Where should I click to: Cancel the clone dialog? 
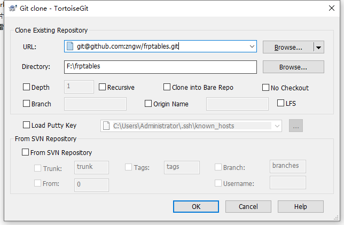[x=248, y=206]
